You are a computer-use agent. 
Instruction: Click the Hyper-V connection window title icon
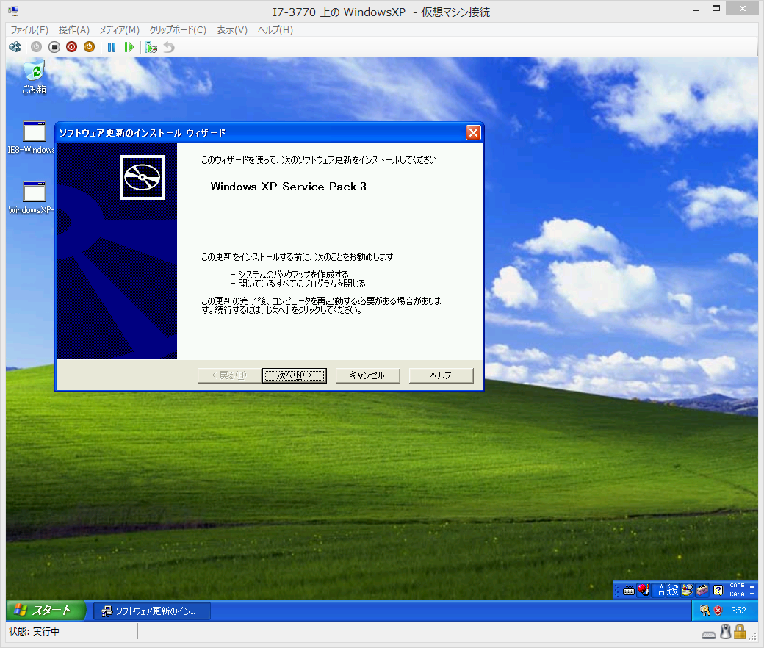tap(14, 11)
